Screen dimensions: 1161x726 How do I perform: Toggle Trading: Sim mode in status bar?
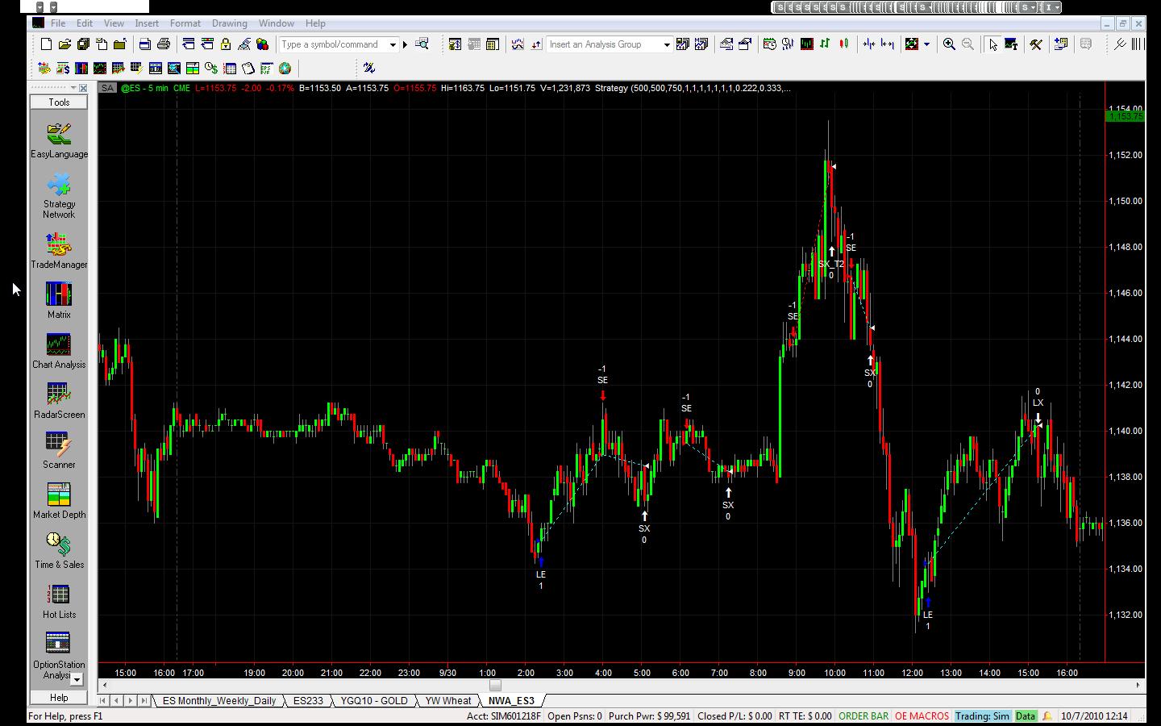pos(982,716)
